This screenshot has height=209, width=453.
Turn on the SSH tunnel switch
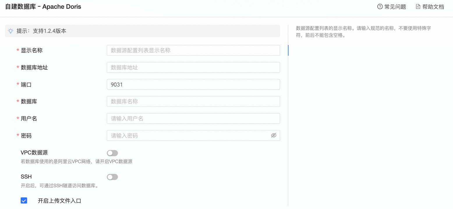point(112,177)
